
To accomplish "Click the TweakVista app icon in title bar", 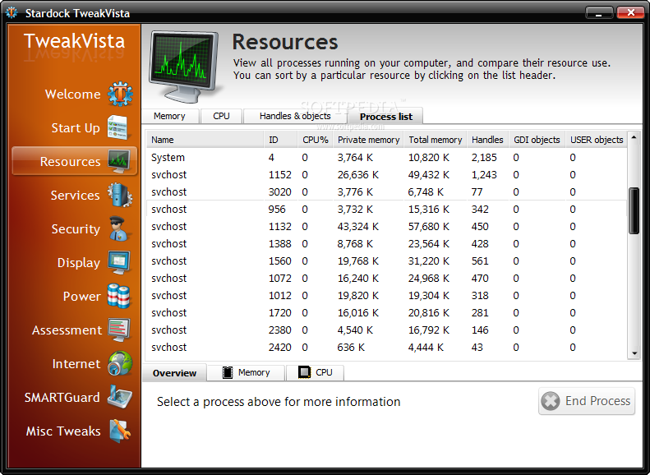I will [x=12, y=12].
